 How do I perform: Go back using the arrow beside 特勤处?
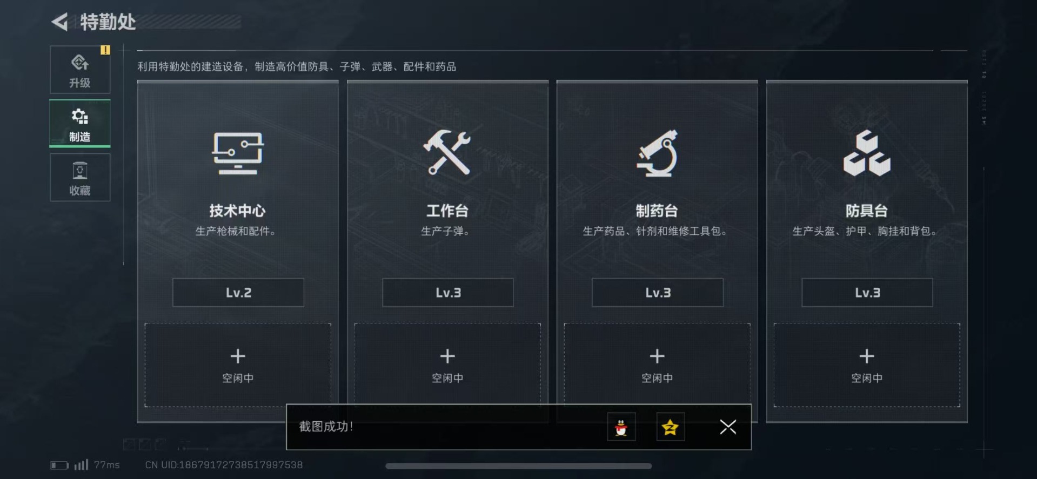59,22
